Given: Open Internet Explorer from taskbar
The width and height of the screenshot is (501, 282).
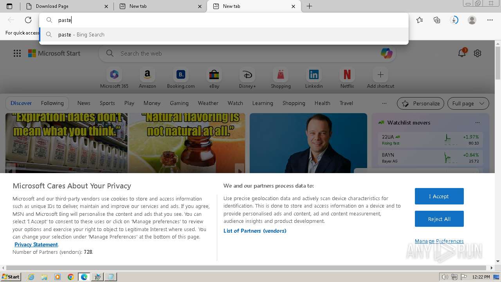Looking at the screenshot, I should pyautogui.click(x=31, y=277).
